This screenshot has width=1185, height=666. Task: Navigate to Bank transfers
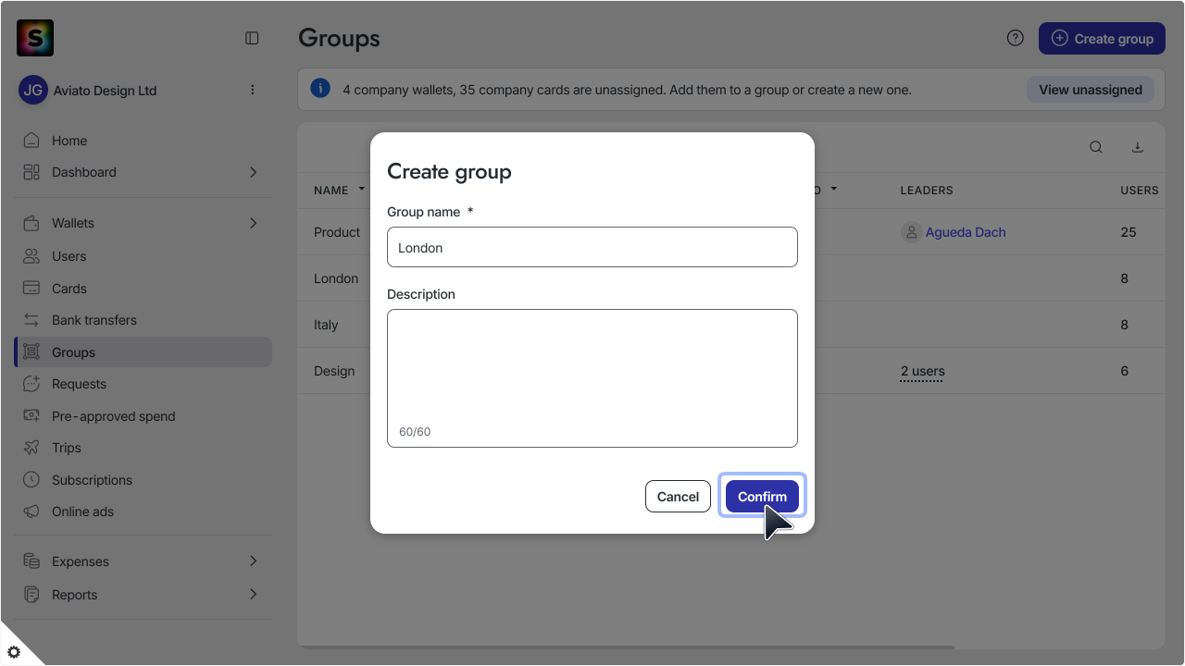pyautogui.click(x=143, y=320)
